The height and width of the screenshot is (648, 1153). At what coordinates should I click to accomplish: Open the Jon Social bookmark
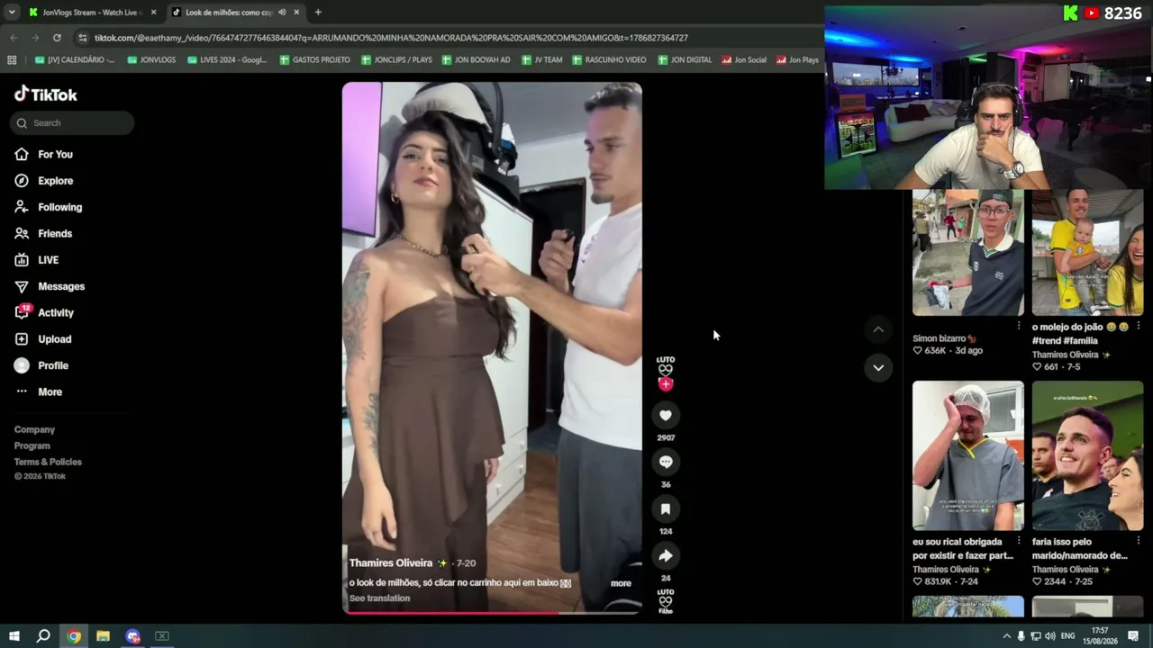tap(744, 60)
